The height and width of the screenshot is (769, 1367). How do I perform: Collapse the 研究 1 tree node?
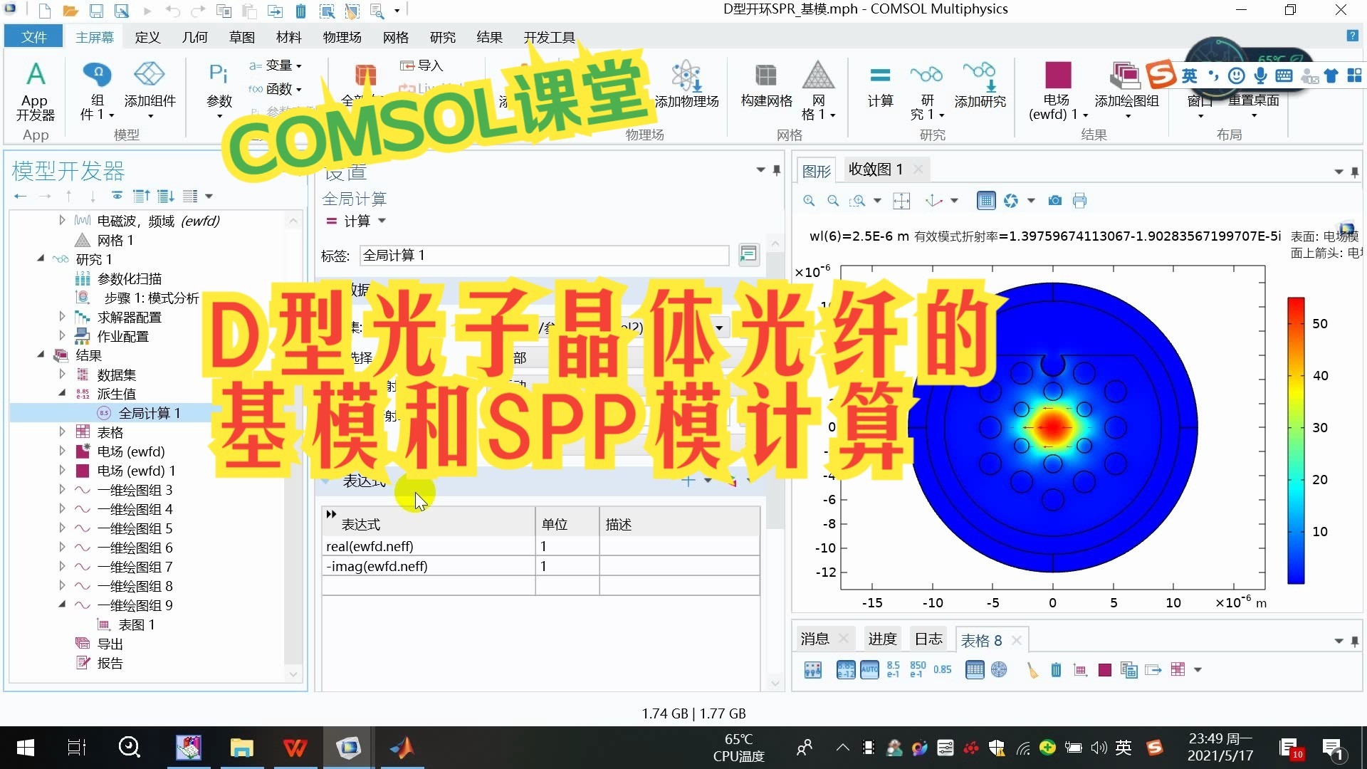pyautogui.click(x=41, y=259)
